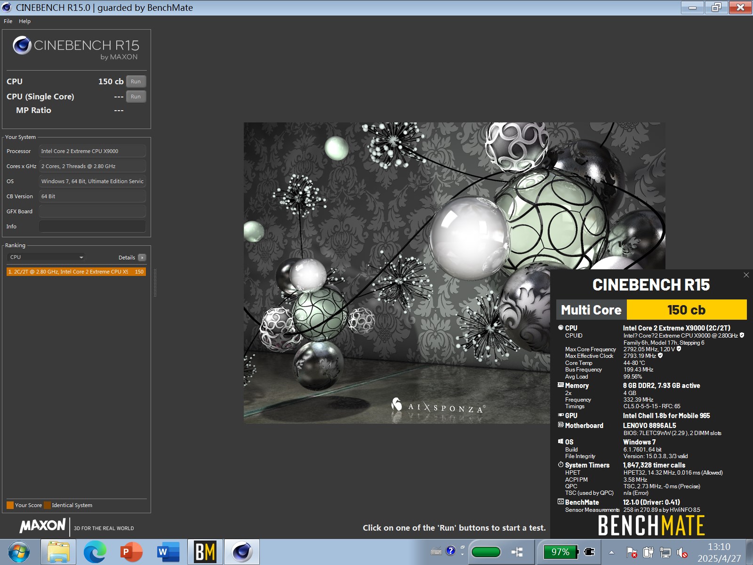
Task: Click the network connection tray icon
Action: click(665, 552)
